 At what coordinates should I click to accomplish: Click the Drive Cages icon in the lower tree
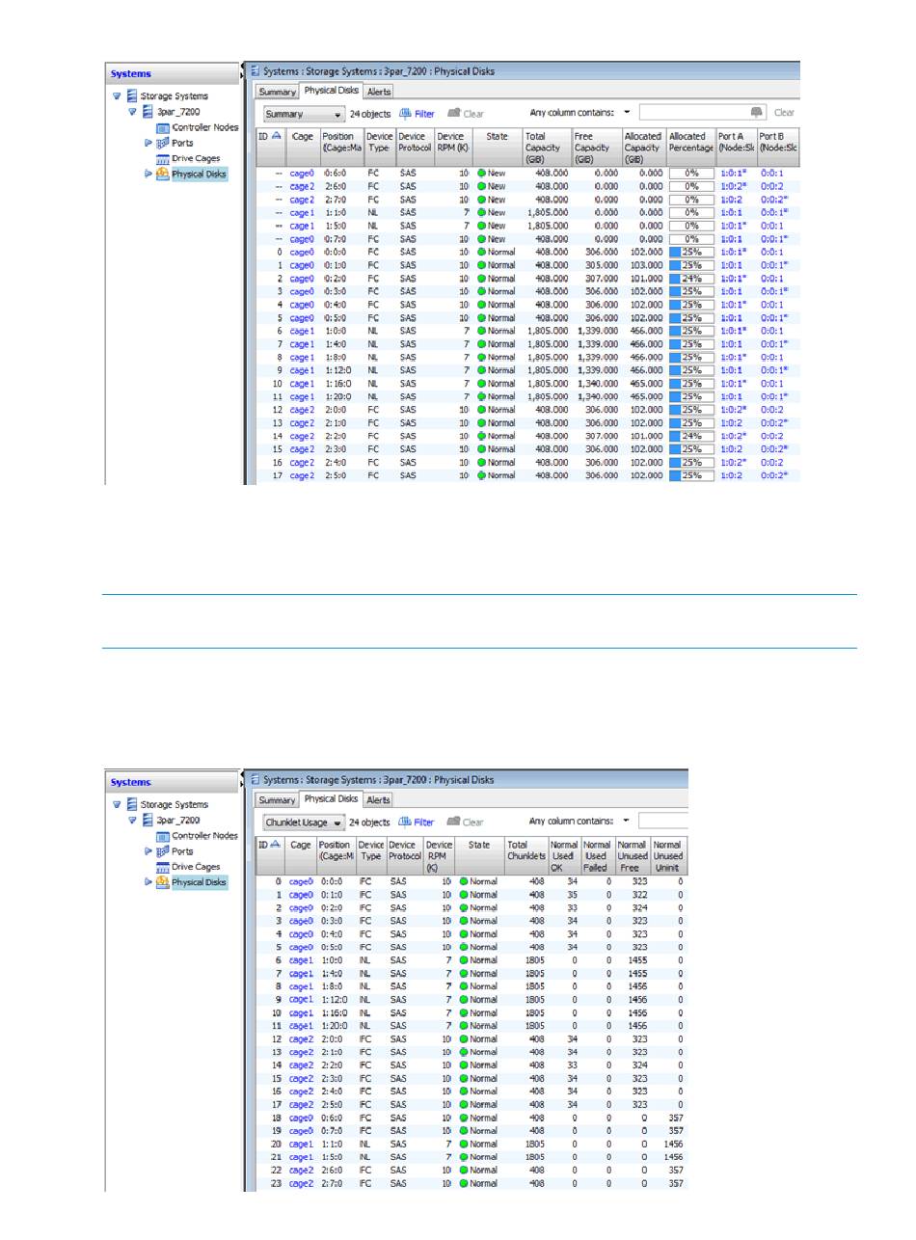(x=163, y=866)
